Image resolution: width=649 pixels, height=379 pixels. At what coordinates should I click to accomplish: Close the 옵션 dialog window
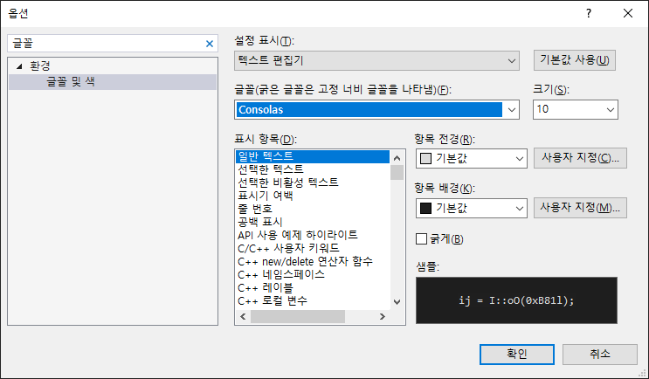[628, 13]
